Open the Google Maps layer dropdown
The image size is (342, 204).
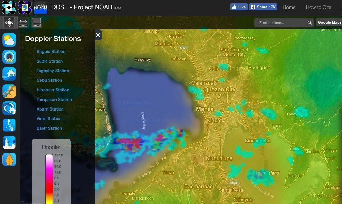click(x=329, y=22)
